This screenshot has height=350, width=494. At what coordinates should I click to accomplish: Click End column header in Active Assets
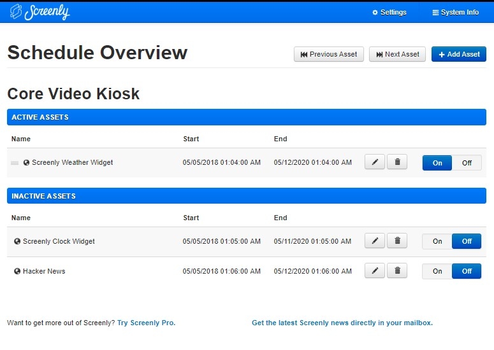tap(280, 139)
